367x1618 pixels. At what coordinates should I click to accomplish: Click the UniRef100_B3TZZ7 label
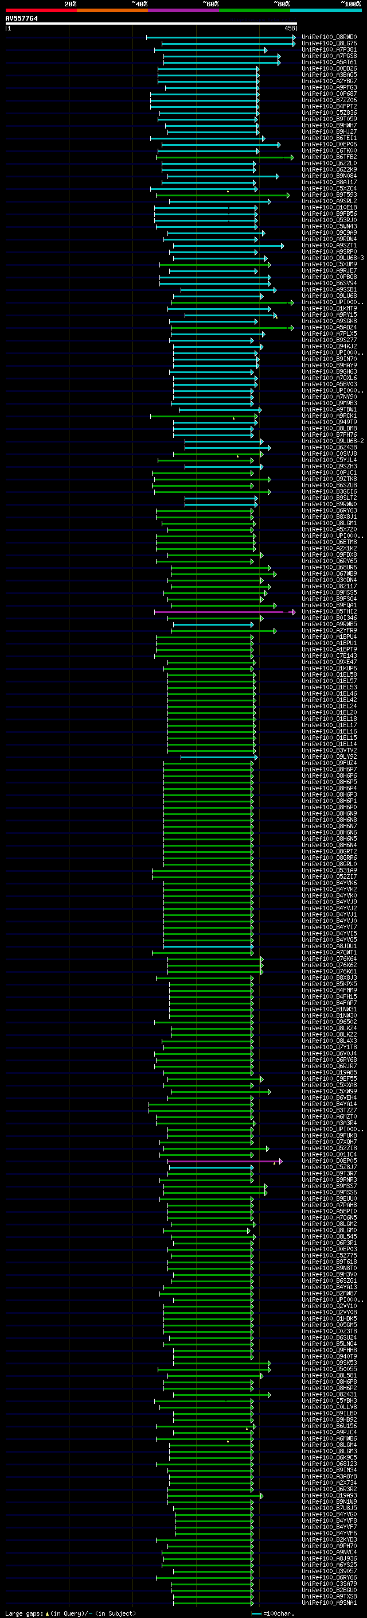pos(329,1111)
